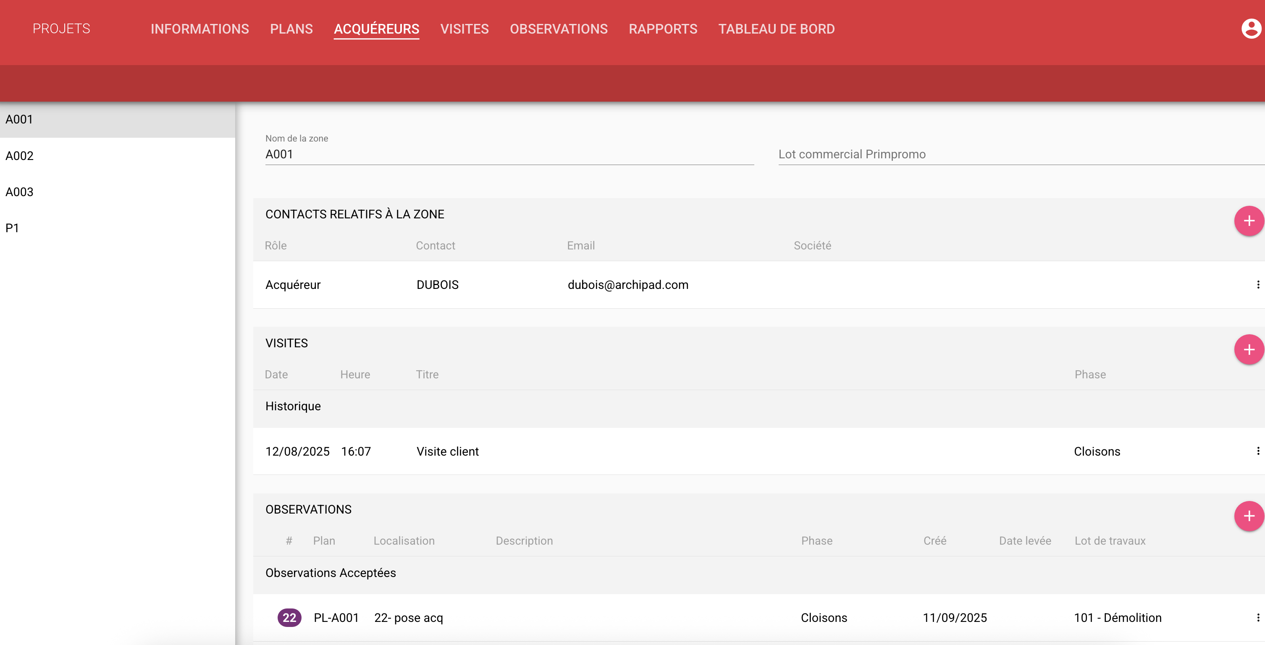Switch to the INFORMATIONS tab
This screenshot has width=1265, height=645.
(199, 29)
